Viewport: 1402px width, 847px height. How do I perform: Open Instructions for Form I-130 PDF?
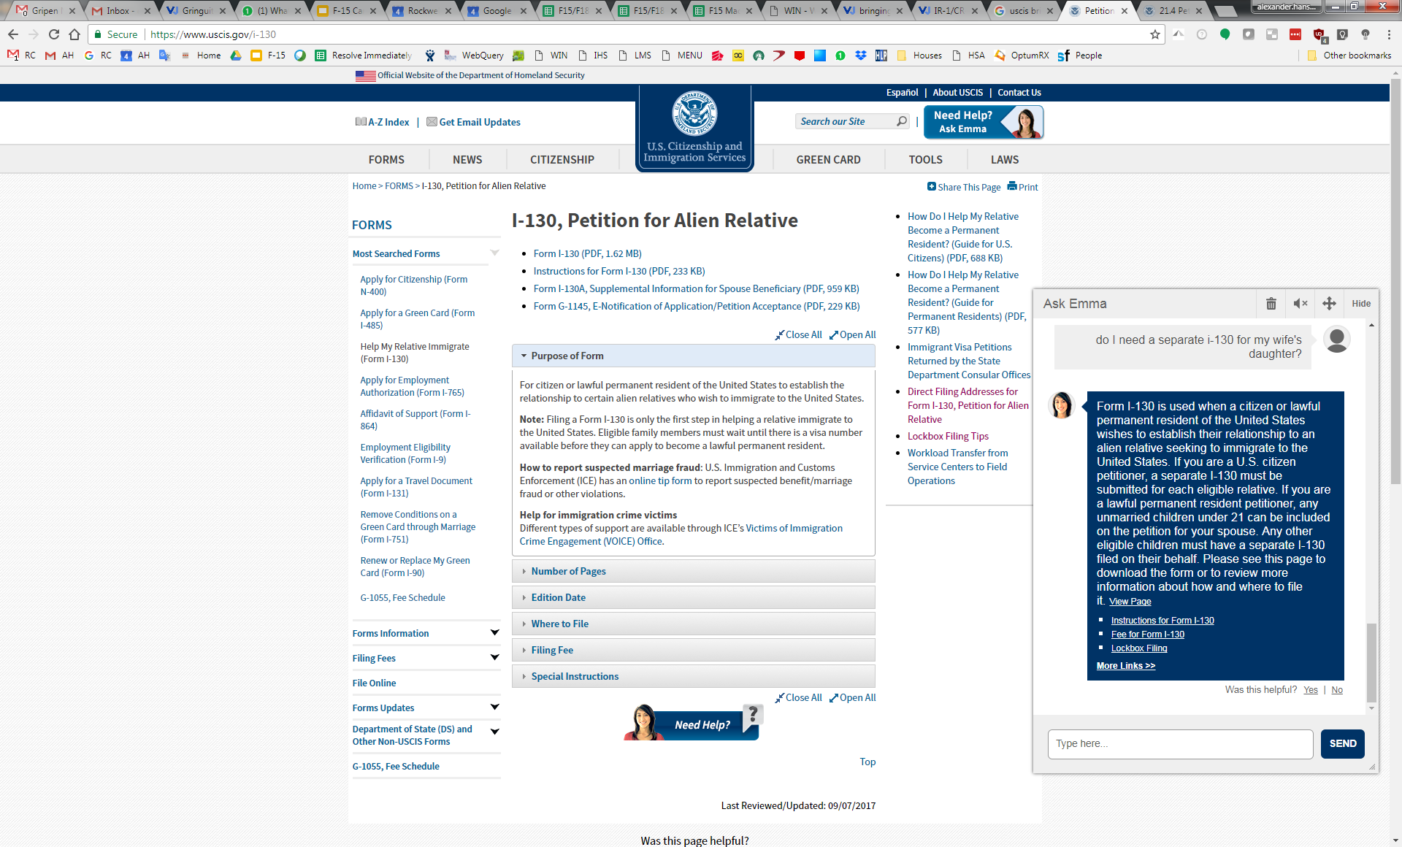click(x=619, y=271)
